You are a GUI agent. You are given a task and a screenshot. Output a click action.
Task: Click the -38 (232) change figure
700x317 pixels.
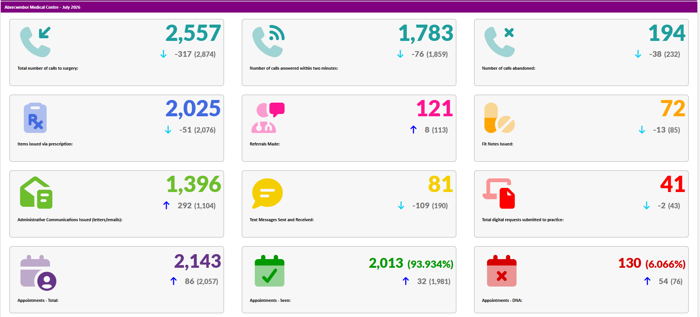tap(664, 54)
